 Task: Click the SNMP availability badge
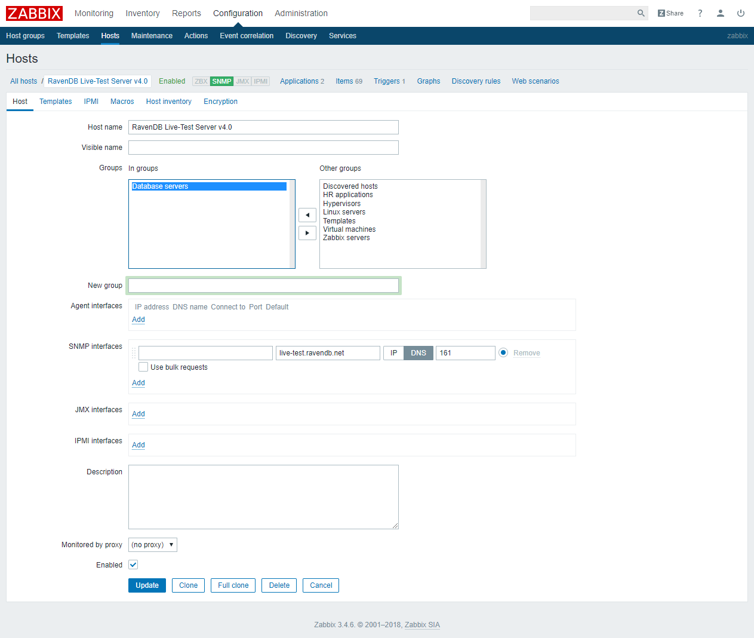221,81
